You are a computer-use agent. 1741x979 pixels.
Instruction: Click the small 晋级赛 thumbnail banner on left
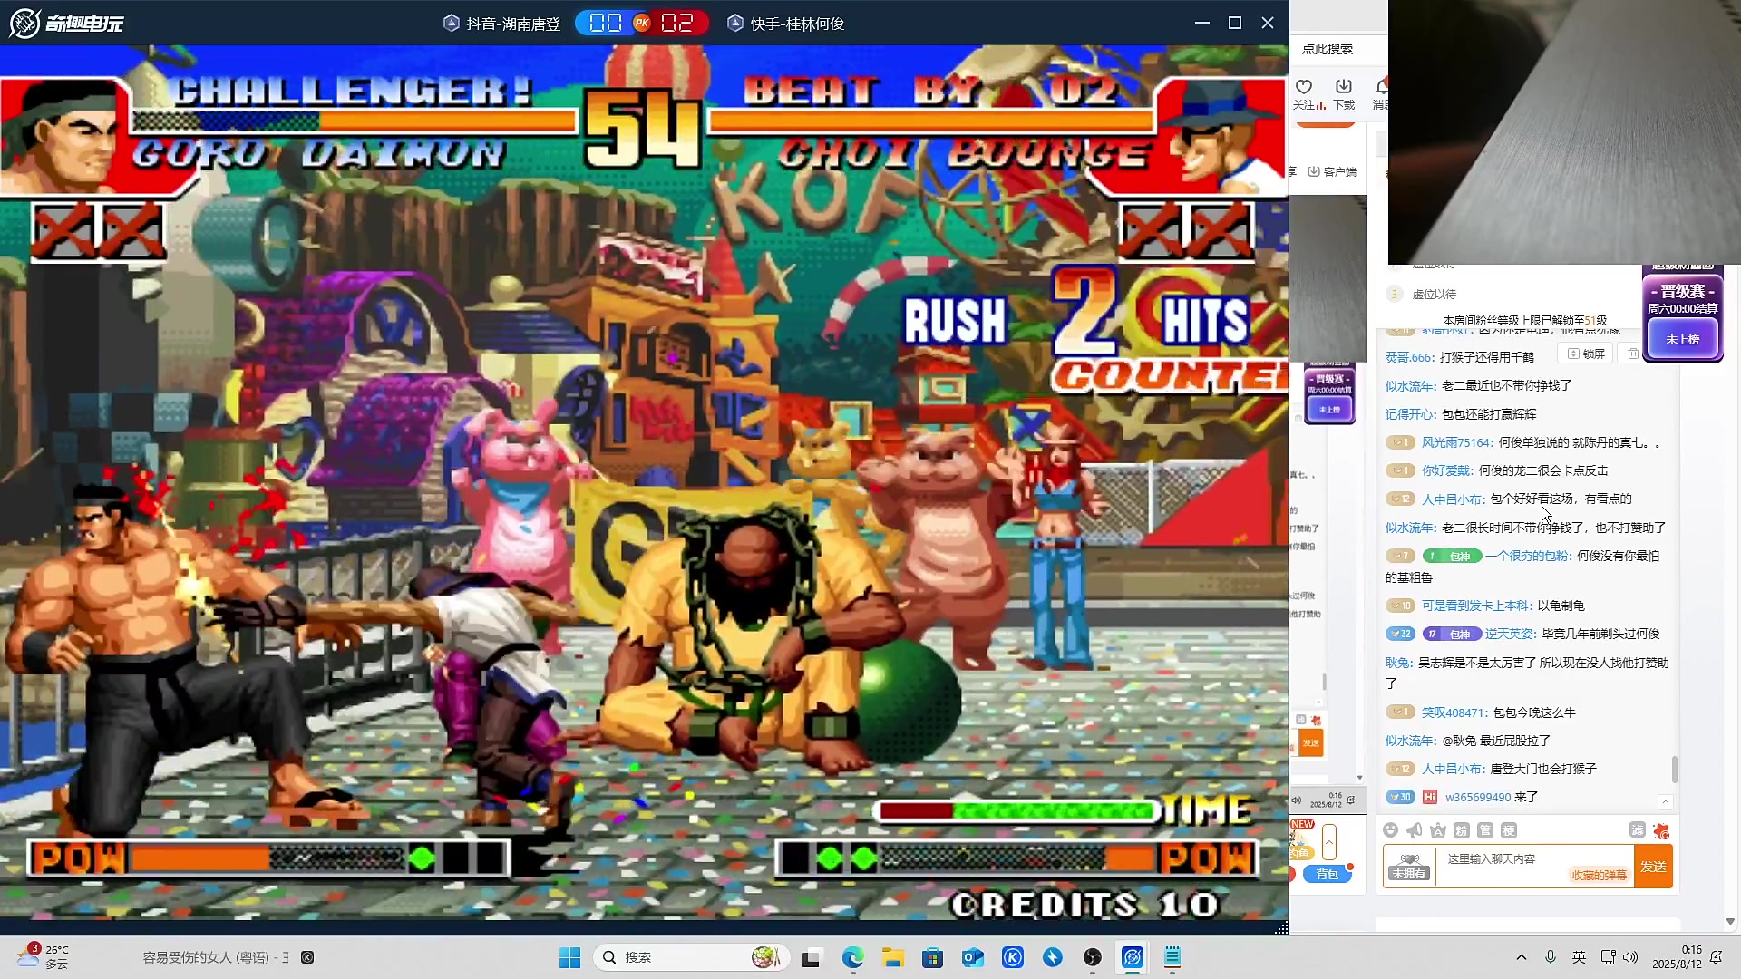(1329, 396)
